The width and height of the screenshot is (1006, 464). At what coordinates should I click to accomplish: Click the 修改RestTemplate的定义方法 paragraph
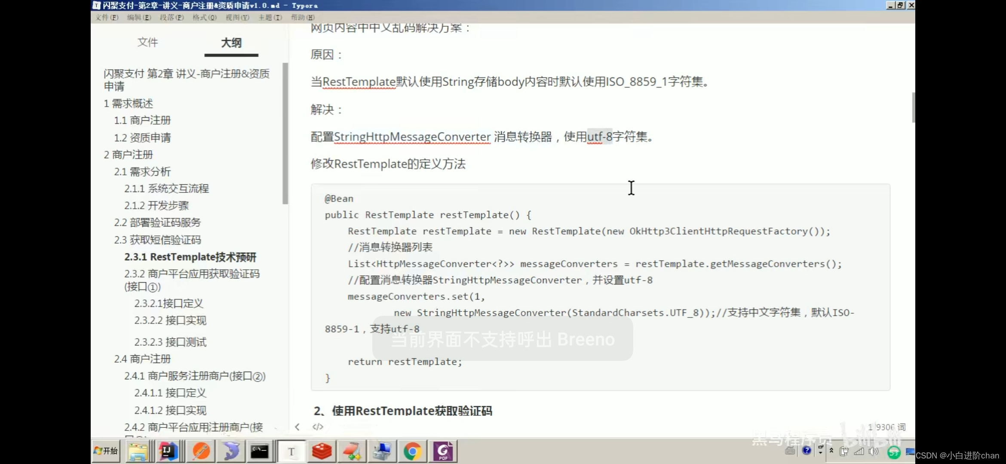coord(388,164)
